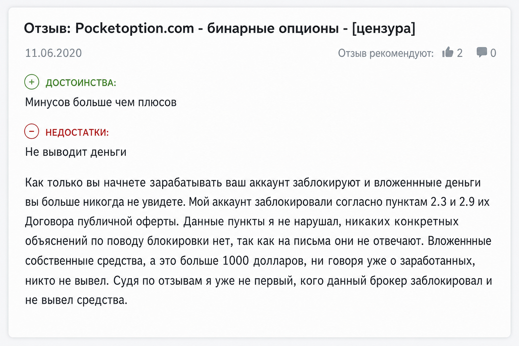Click the green plus circle icon
Image resolution: width=519 pixels, height=346 pixels.
point(32,82)
